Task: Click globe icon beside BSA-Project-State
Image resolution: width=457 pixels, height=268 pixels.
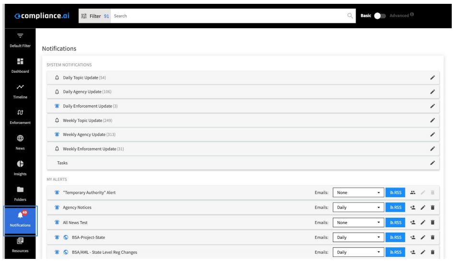Action: pos(66,237)
